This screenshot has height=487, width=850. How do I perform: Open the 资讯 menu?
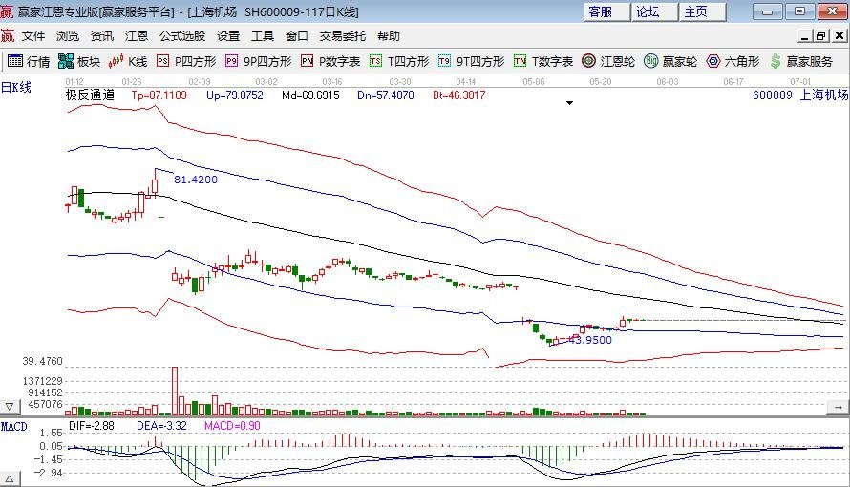click(x=102, y=35)
